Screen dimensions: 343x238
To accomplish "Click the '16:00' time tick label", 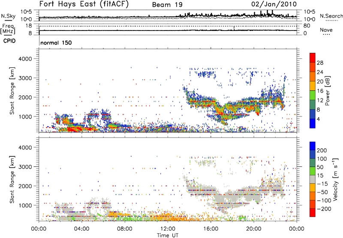I will [211, 229].
